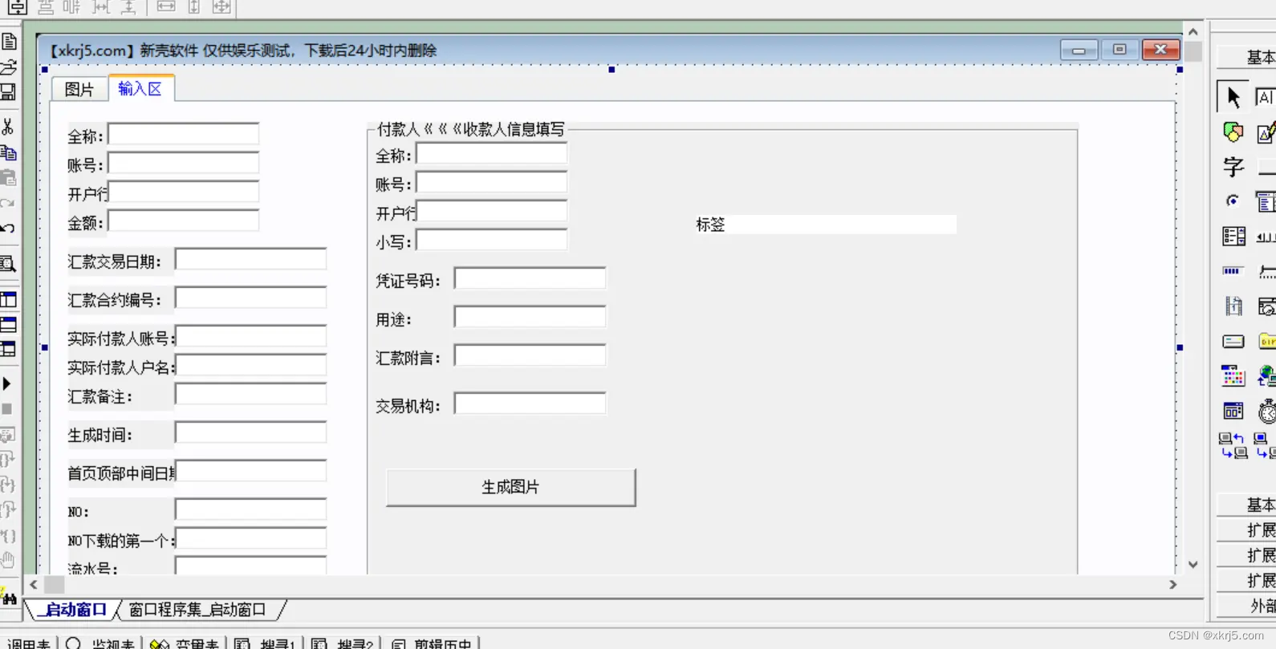Open the 监视表 bottom panel tab
Image resolution: width=1276 pixels, height=649 pixels.
(102, 643)
